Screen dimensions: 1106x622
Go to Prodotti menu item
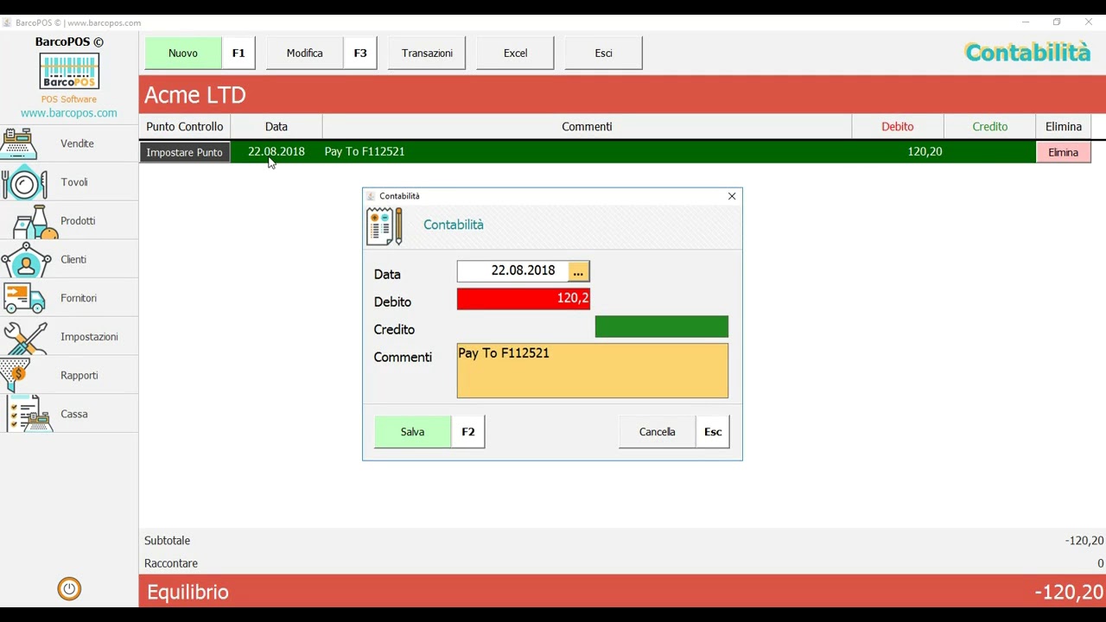pyautogui.click(x=69, y=221)
